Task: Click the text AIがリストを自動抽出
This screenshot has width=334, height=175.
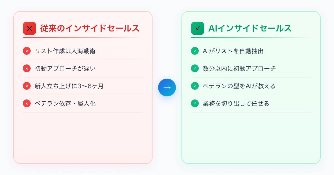Action: pos(233,51)
